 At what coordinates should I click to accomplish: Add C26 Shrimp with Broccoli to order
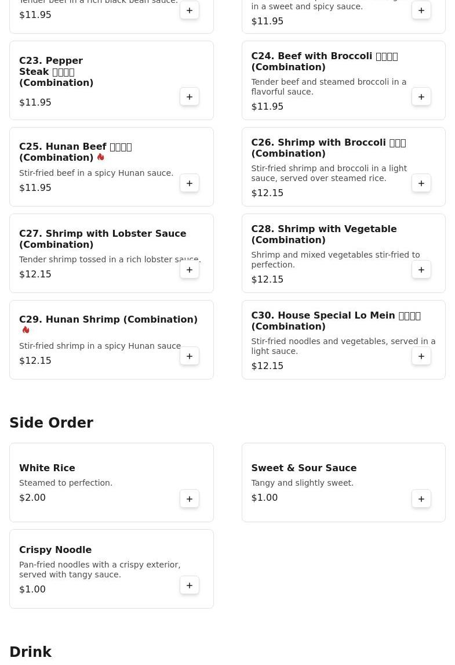tap(421, 183)
